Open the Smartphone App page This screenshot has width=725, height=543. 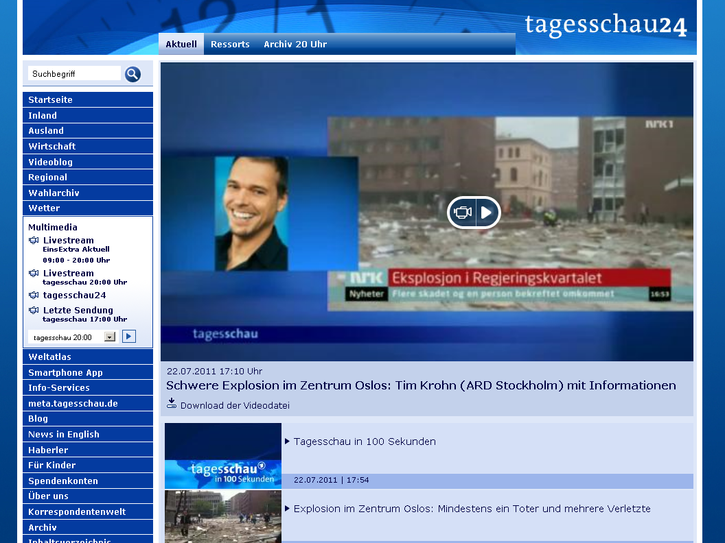[88, 372]
